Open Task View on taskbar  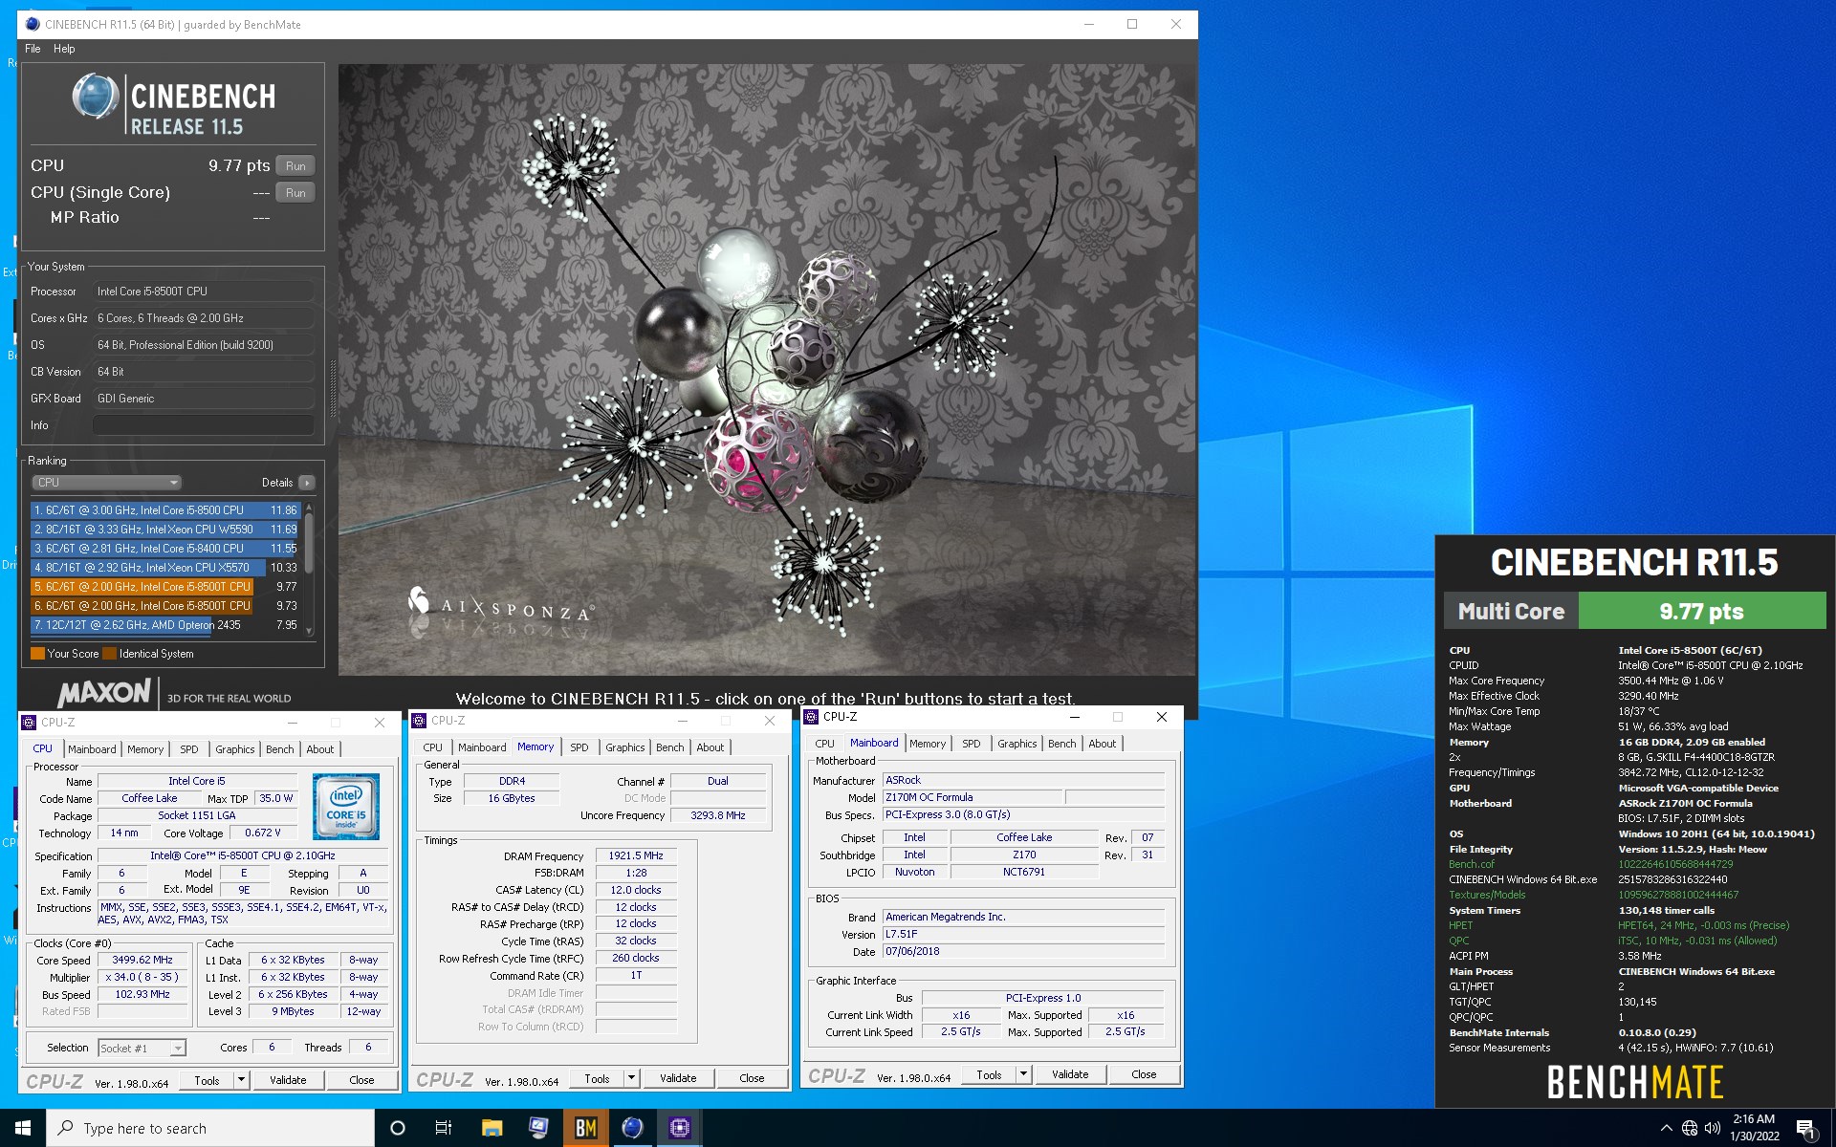[x=444, y=1128]
